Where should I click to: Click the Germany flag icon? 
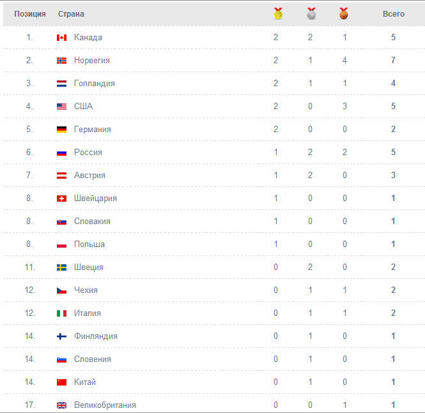coord(61,130)
